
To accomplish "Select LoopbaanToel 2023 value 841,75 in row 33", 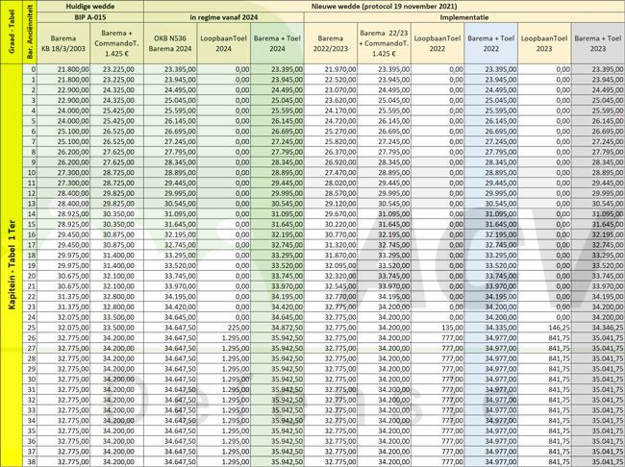I will (544, 410).
